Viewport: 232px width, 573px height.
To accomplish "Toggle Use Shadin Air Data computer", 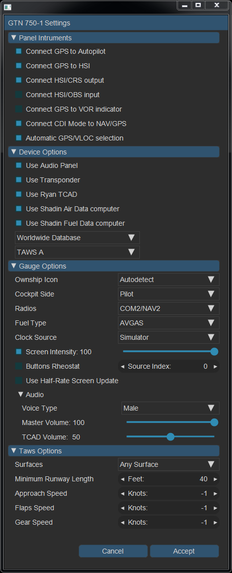I will click(18, 209).
